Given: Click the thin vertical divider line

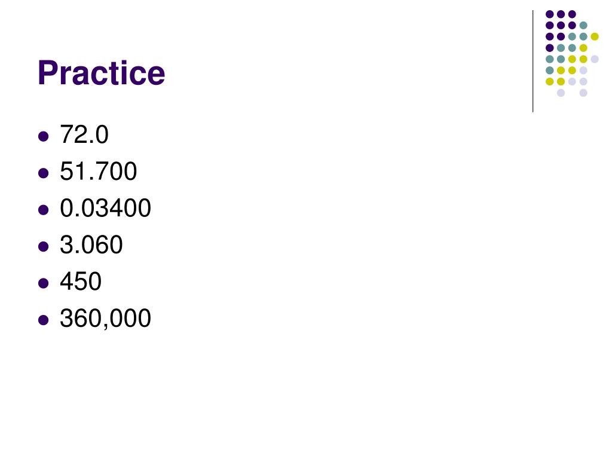Looking at the screenshot, I should [x=533, y=62].
